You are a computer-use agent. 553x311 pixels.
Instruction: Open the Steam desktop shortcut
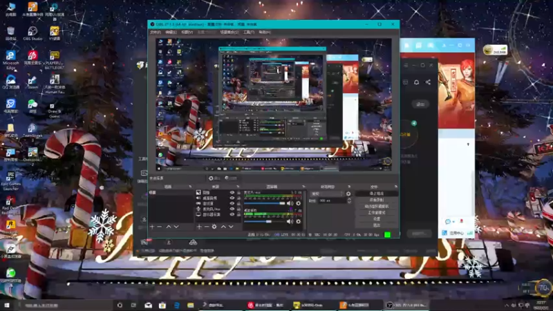pos(32,82)
